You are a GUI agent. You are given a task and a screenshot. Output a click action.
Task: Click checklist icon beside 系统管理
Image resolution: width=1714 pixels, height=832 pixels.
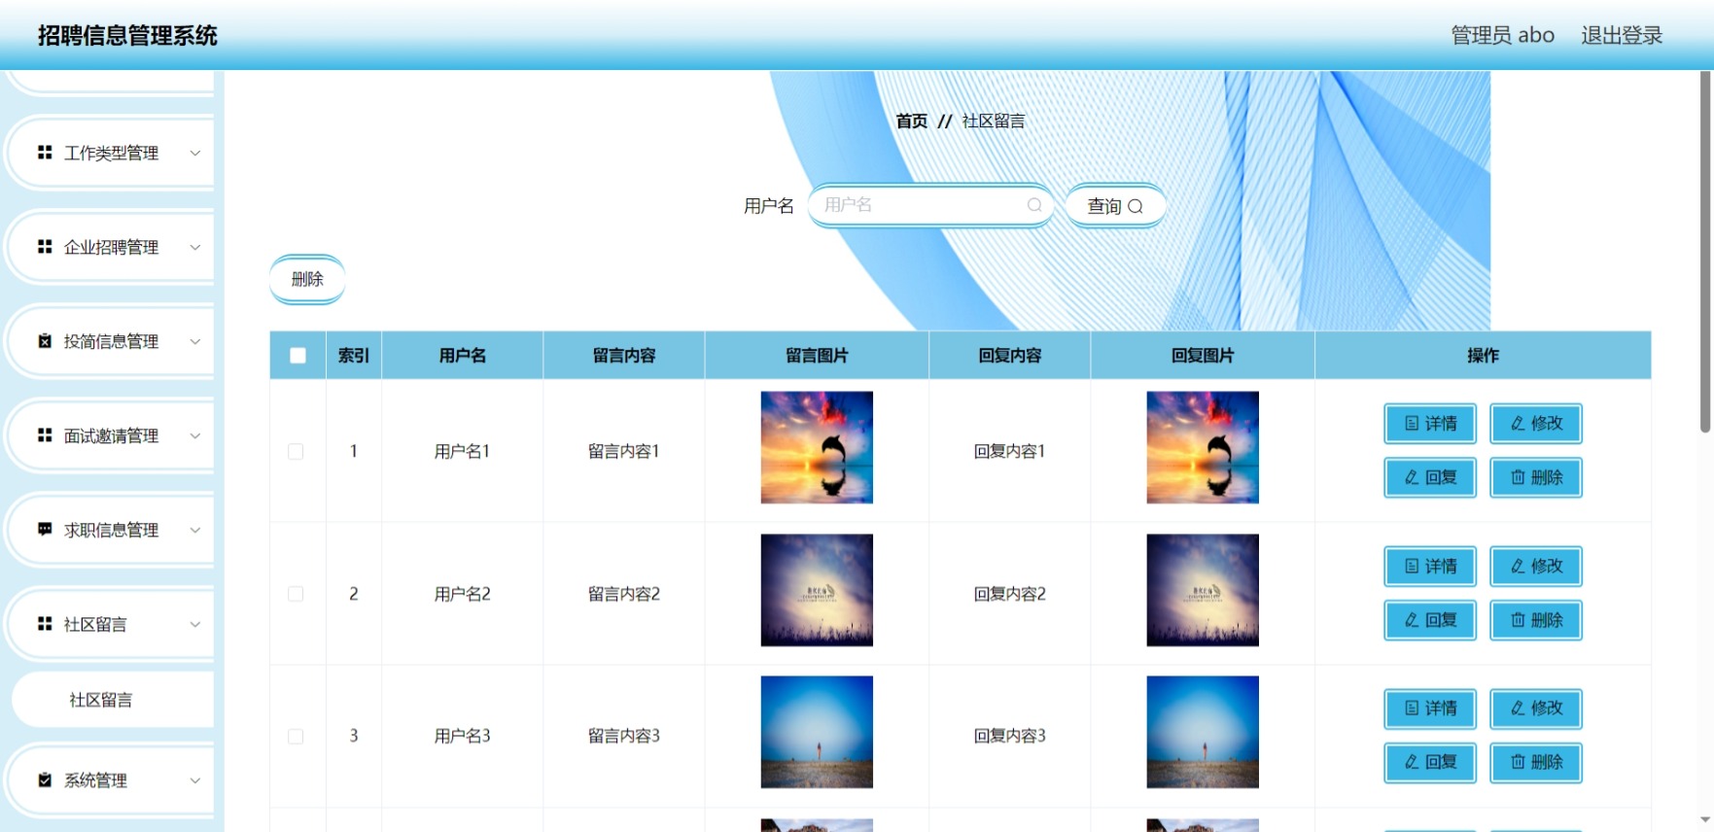(x=45, y=780)
